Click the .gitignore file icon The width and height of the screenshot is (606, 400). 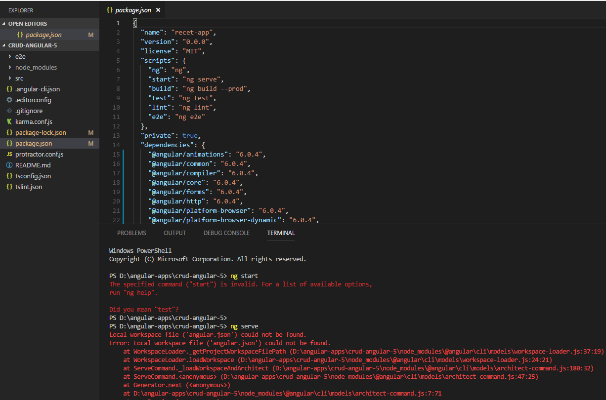tap(9, 111)
